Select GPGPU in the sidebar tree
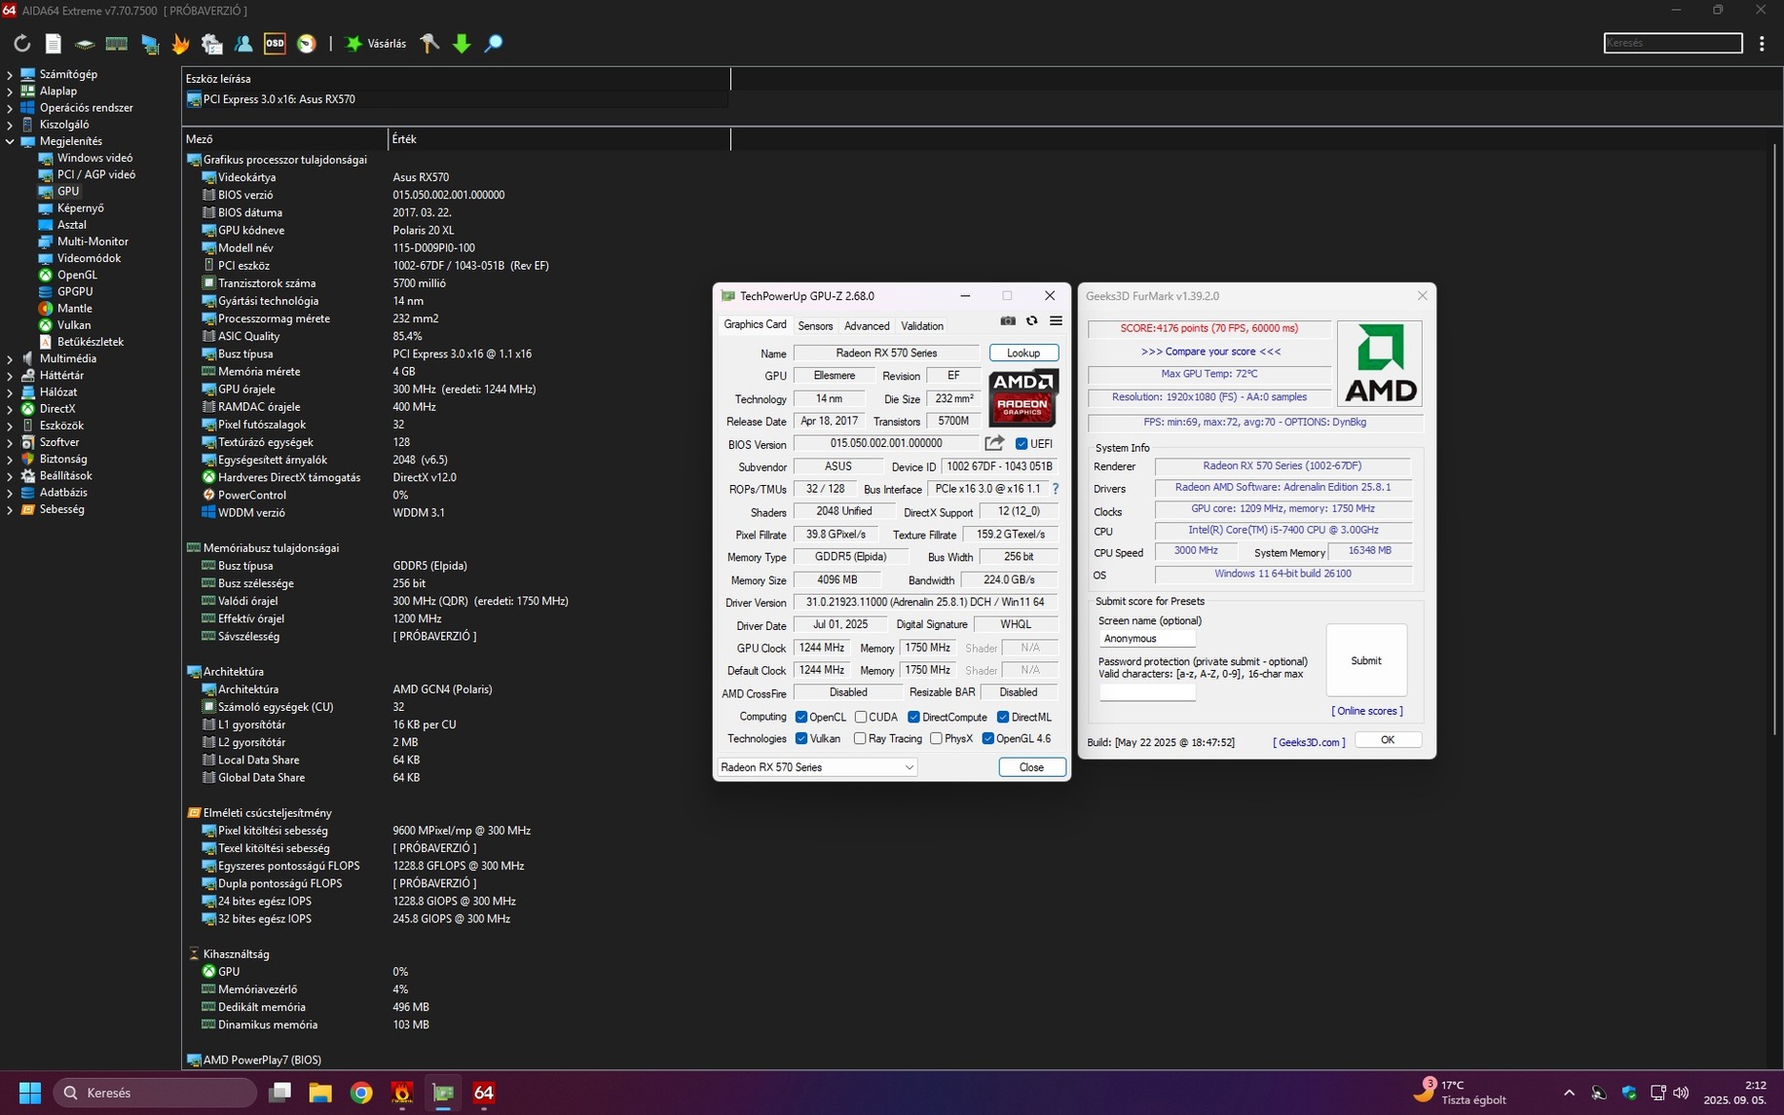This screenshot has height=1115, width=1784. tap(75, 291)
